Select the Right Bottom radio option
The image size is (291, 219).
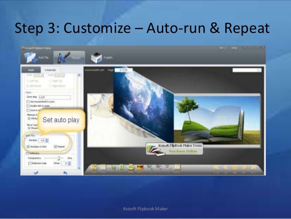coord(51,86)
